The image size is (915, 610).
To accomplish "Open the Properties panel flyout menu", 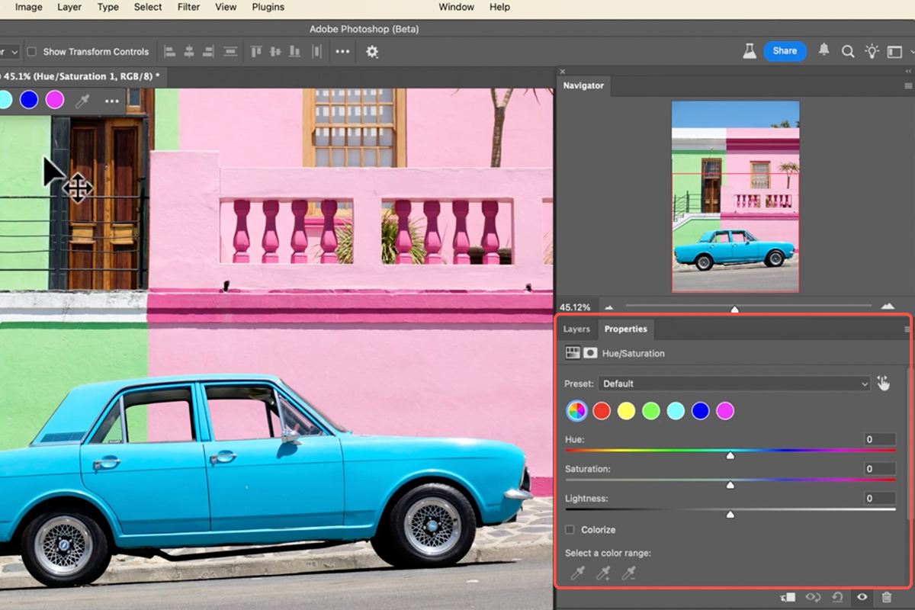I will pyautogui.click(x=907, y=329).
